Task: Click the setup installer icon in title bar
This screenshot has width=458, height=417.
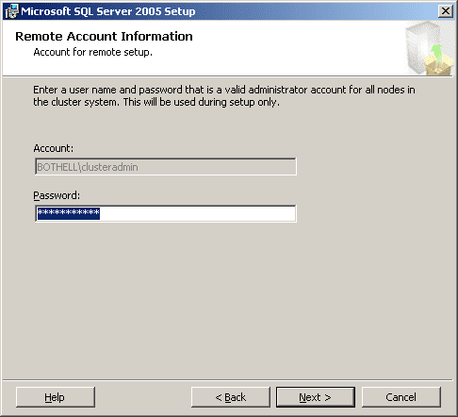Action: (12, 11)
